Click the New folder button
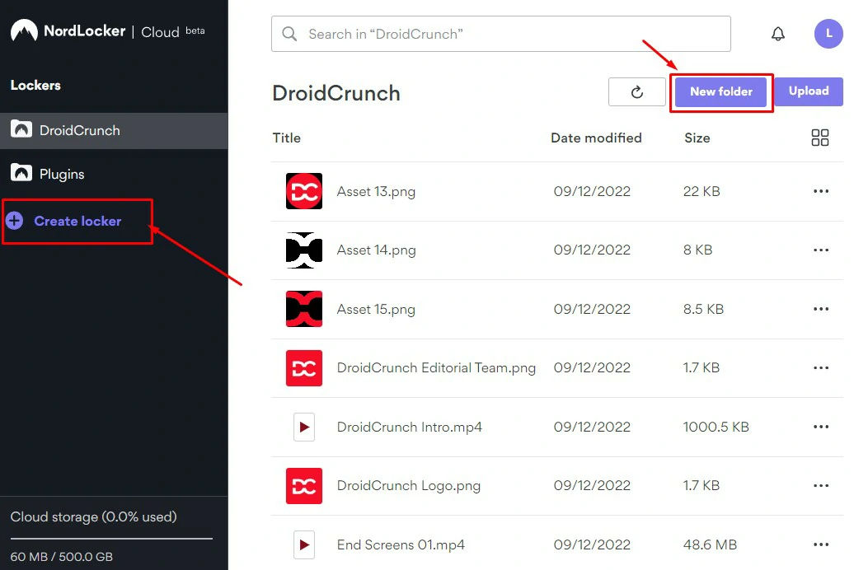This screenshot has height=570, width=854. coord(720,91)
